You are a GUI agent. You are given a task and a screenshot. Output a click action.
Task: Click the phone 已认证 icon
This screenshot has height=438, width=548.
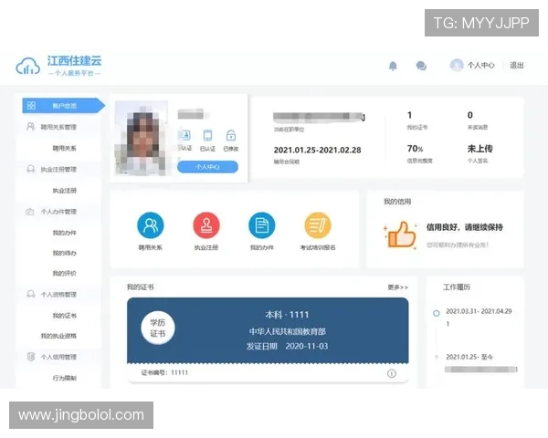[207, 135]
